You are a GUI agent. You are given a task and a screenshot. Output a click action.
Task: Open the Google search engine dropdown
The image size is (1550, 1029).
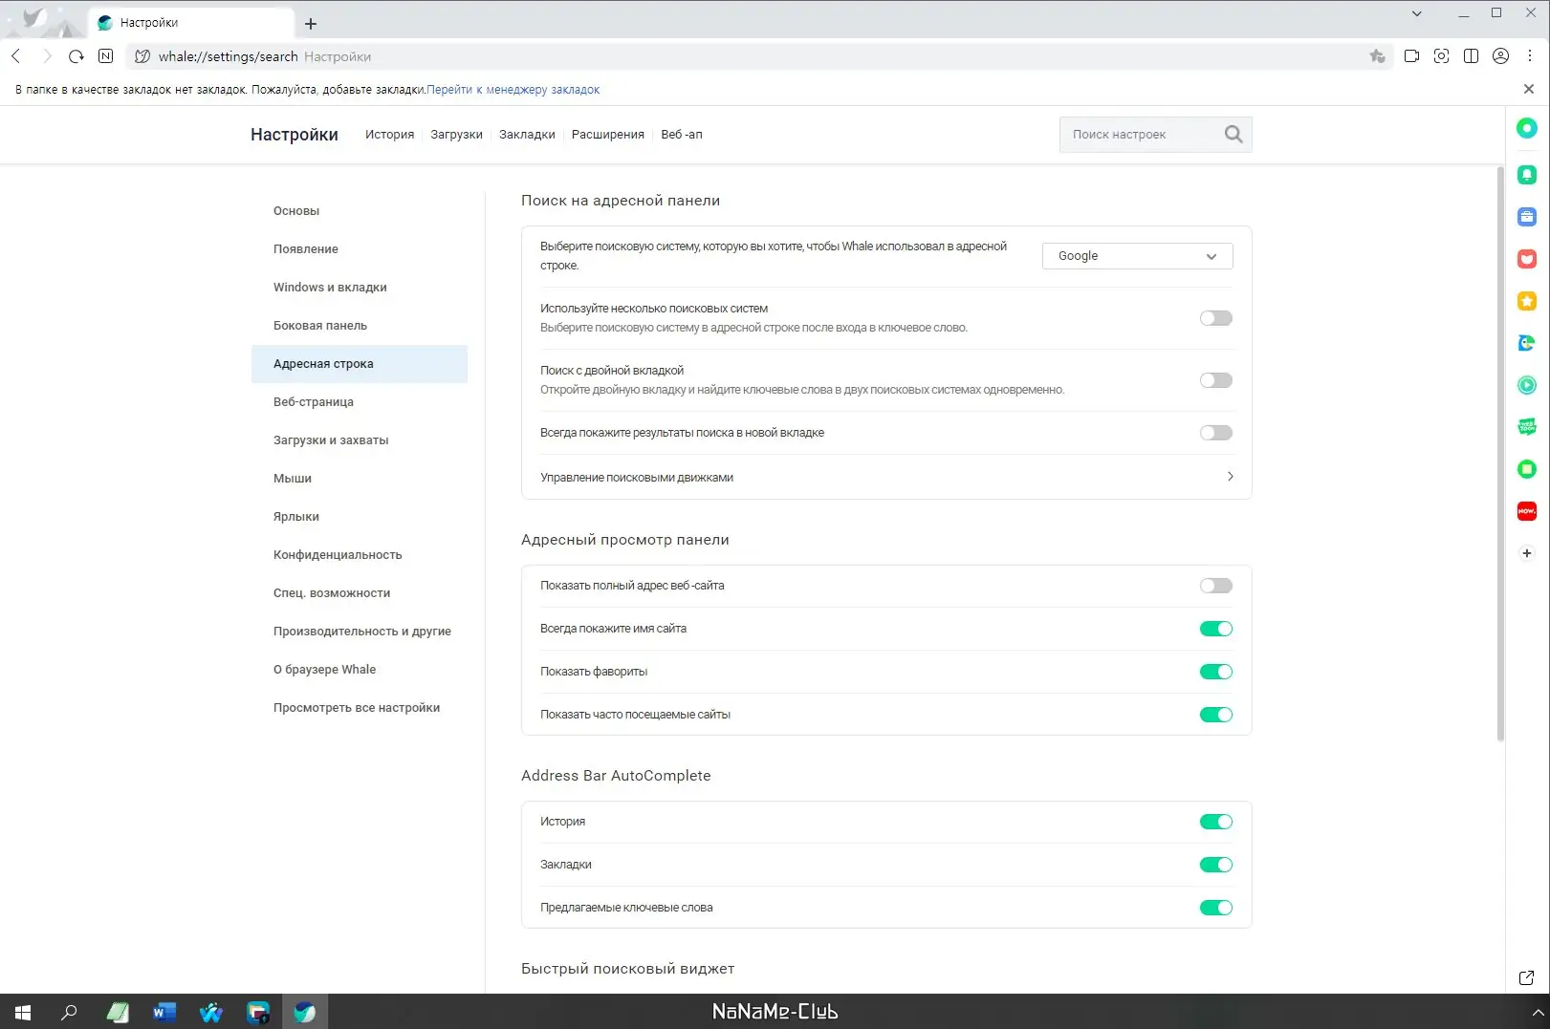point(1137,256)
